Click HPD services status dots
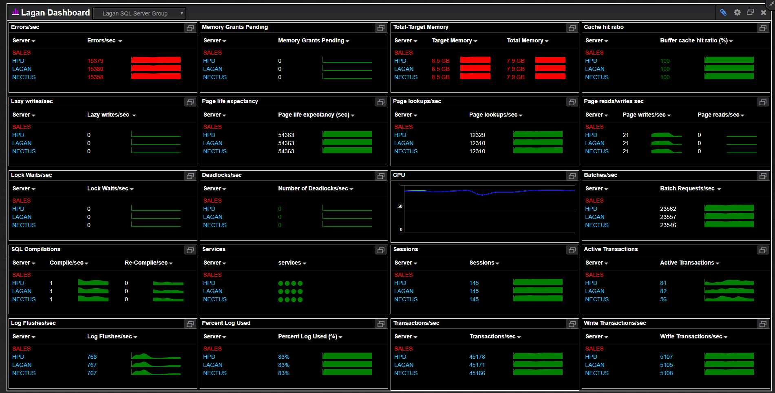This screenshot has width=775, height=393. pos(290,283)
